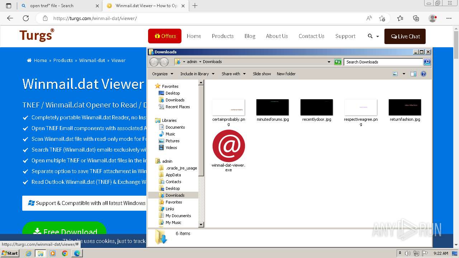Click the green Free Download button

(x=65, y=232)
